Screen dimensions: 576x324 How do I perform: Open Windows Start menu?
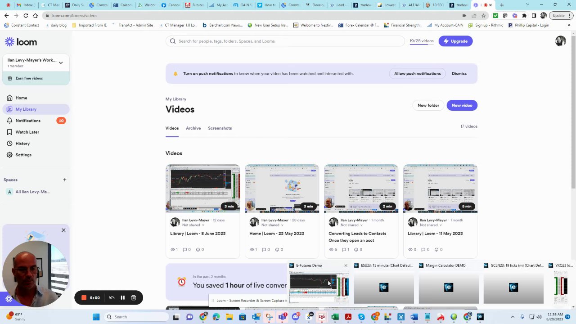(96, 317)
